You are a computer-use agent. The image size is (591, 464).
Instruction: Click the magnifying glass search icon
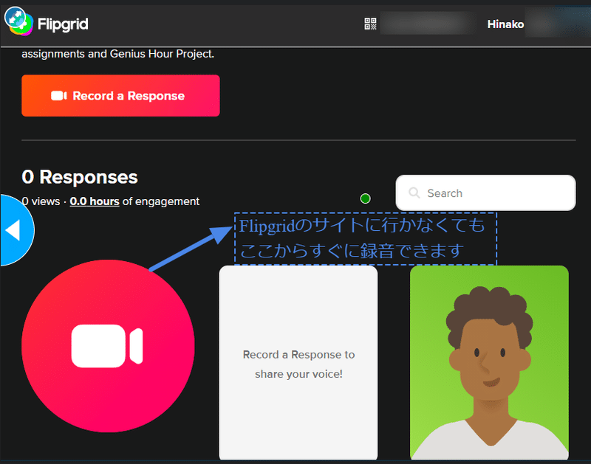pos(414,193)
